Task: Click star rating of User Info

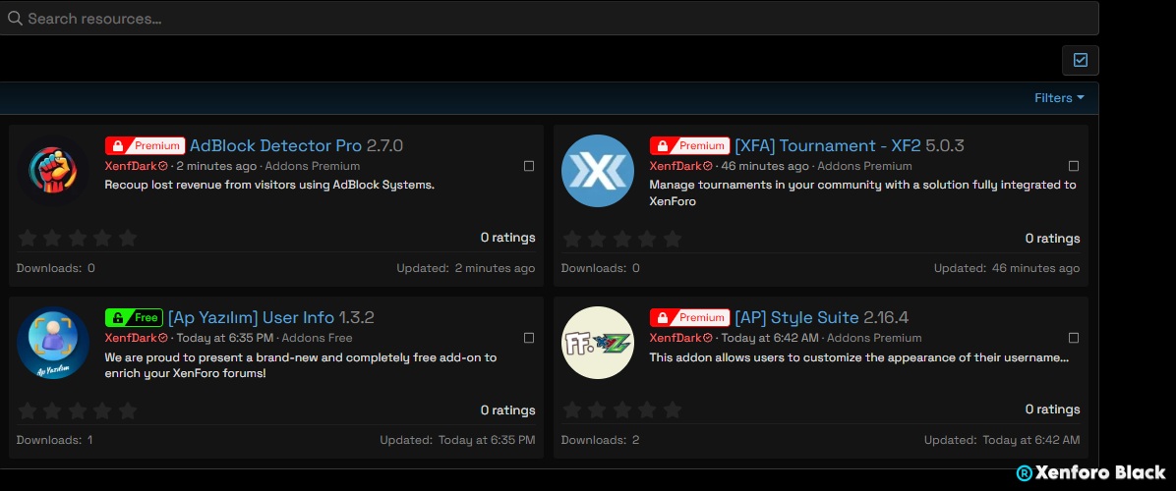Action: [78, 410]
